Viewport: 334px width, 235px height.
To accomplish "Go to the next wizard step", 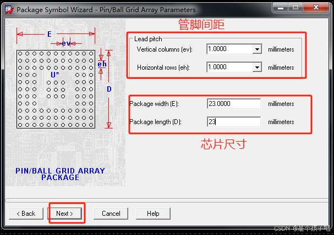I will (x=64, y=214).
